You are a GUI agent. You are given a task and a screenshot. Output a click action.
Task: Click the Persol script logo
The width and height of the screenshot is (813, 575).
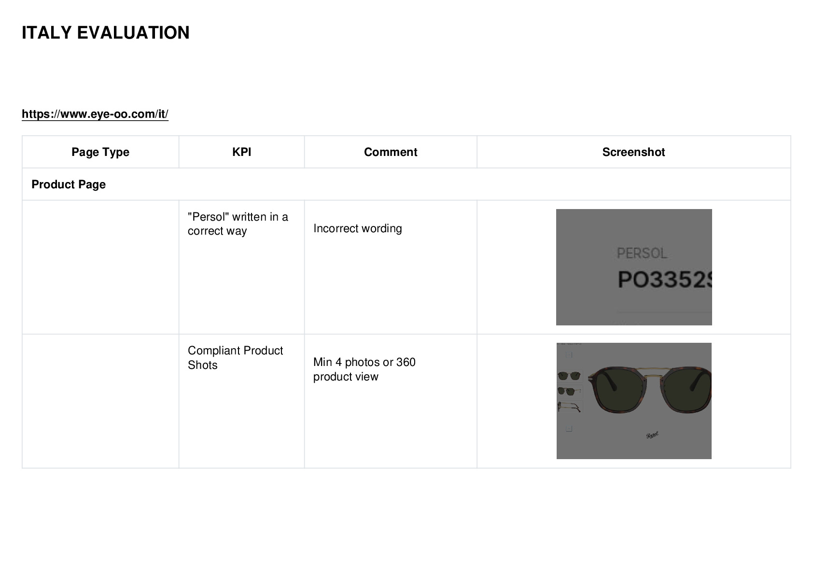pyautogui.click(x=652, y=435)
